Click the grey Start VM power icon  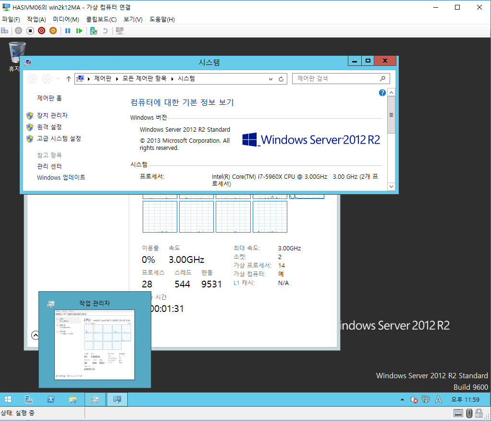pyautogui.click(x=18, y=31)
